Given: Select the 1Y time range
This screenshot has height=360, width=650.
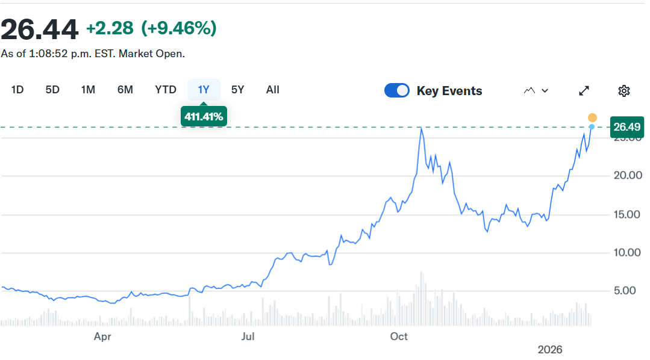Looking at the screenshot, I should (x=204, y=90).
